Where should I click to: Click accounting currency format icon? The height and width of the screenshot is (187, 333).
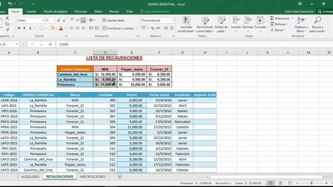(144, 28)
